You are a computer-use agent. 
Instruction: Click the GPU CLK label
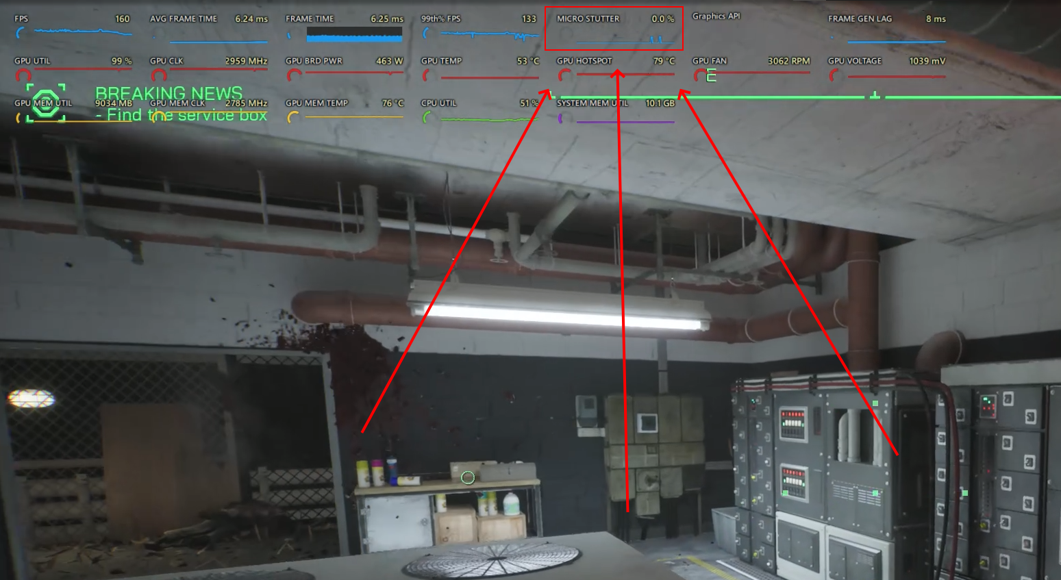coord(166,61)
